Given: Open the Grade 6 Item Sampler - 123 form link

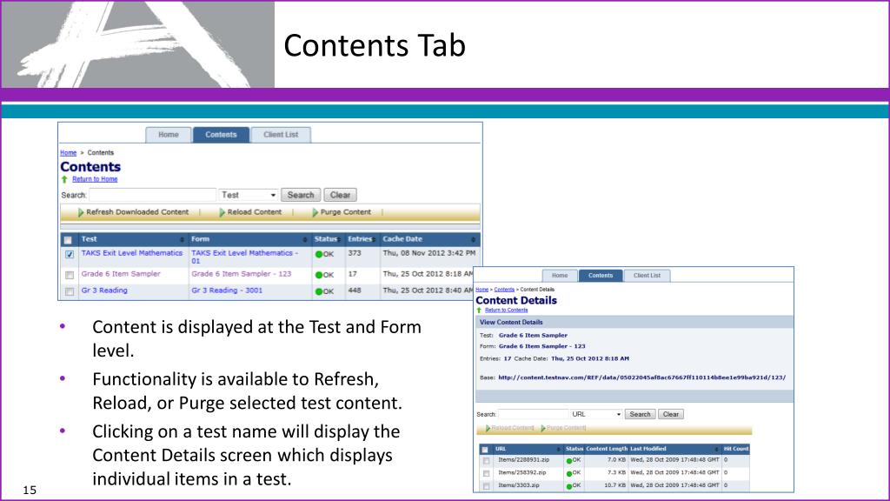Looking at the screenshot, I should pyautogui.click(x=242, y=274).
